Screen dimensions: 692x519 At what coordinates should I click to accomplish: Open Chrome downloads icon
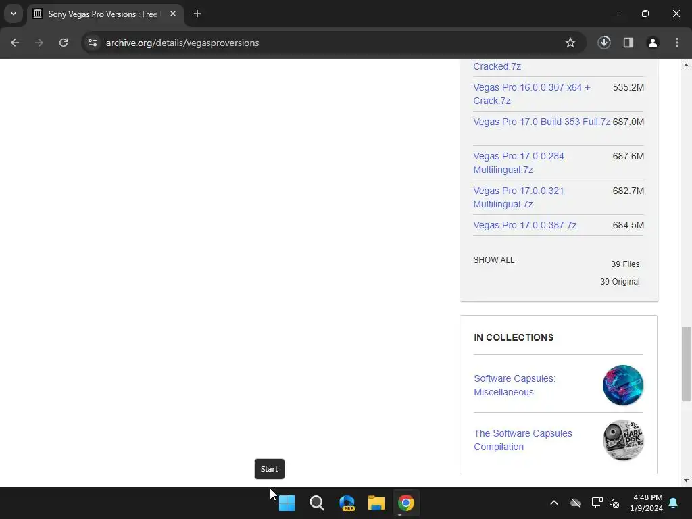(604, 43)
